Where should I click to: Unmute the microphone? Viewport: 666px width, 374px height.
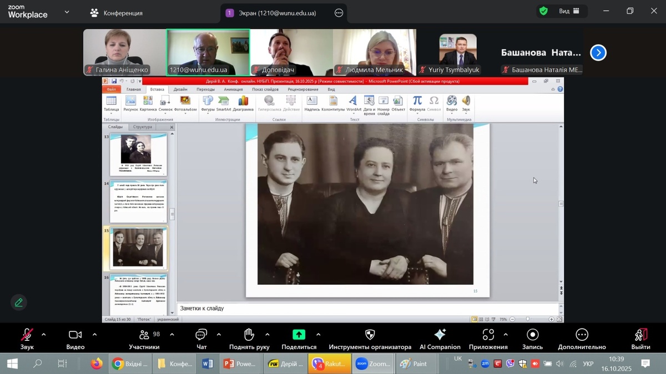(27, 335)
